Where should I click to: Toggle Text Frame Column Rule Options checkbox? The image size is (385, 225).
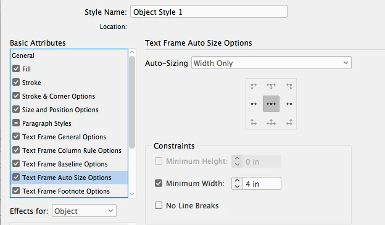pyautogui.click(x=16, y=150)
